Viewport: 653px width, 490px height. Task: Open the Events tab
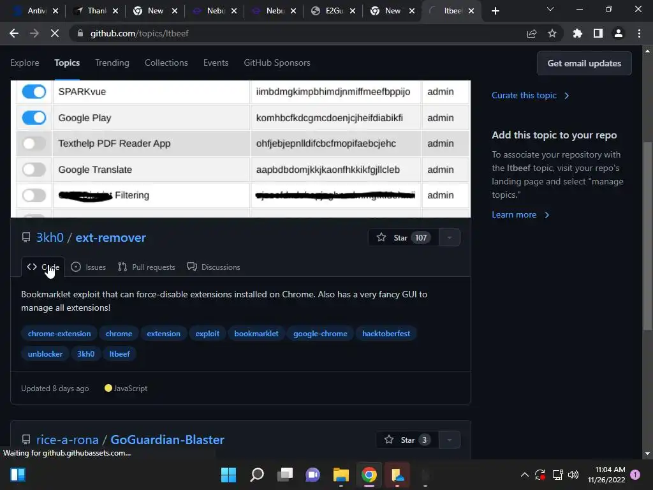pyautogui.click(x=216, y=63)
